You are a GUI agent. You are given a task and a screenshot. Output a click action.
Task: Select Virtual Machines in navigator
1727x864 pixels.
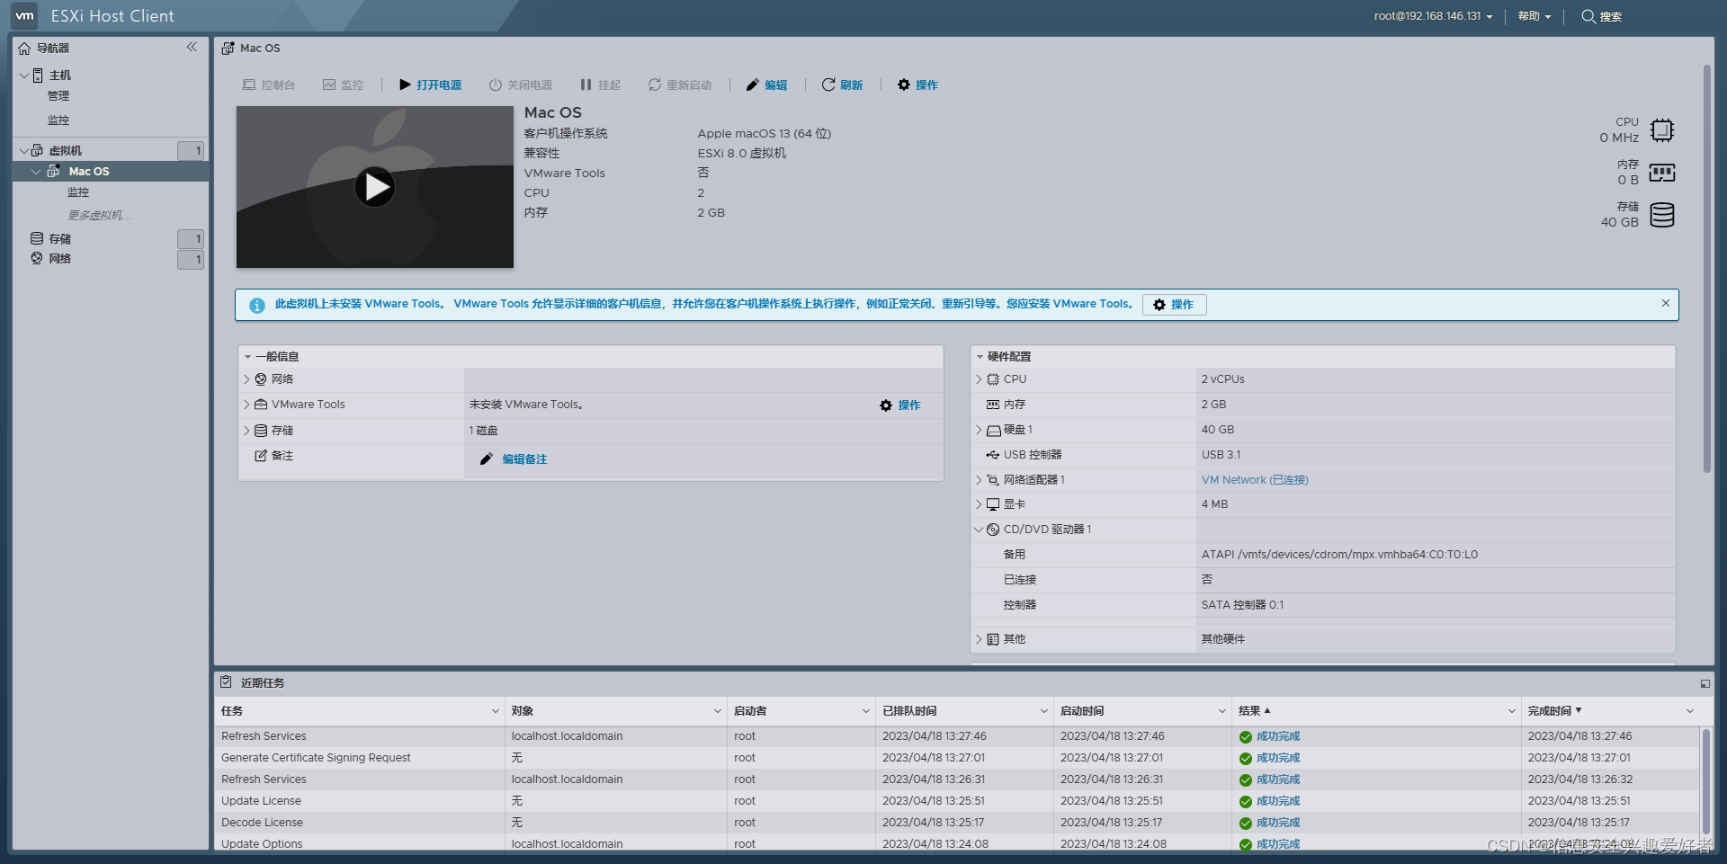point(65,151)
